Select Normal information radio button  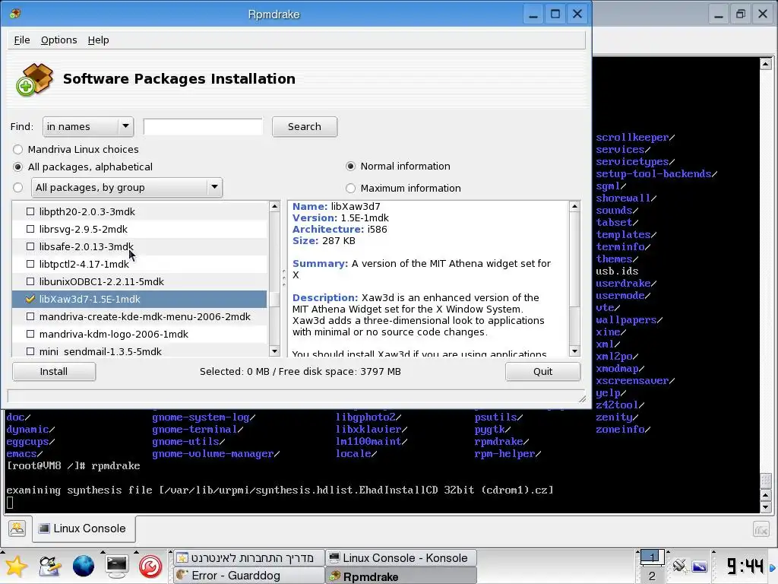click(x=351, y=167)
